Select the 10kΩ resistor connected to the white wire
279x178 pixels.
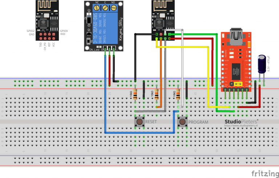click(178, 94)
